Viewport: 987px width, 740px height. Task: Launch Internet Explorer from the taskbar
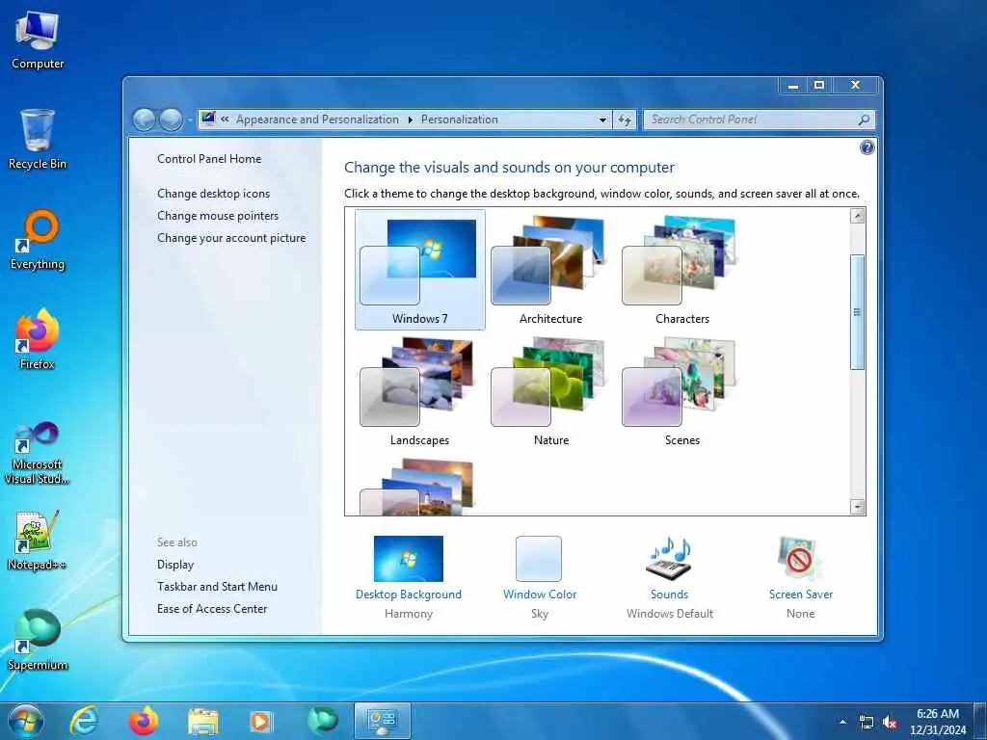85,721
